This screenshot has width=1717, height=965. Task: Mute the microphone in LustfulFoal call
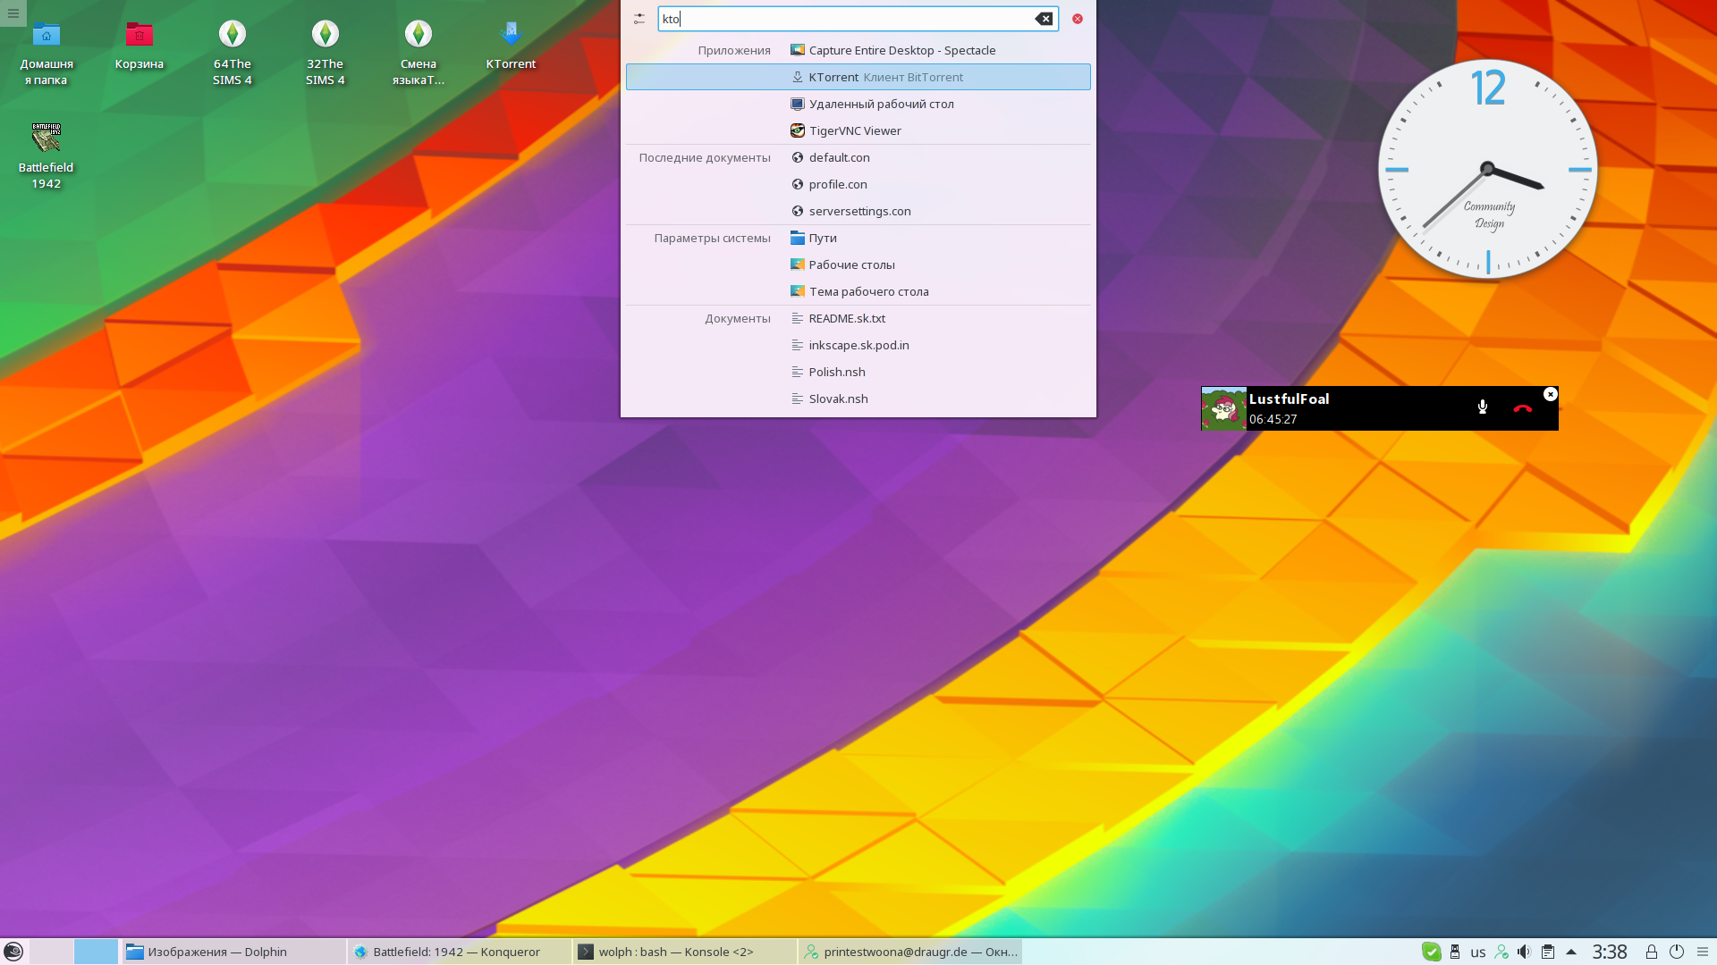click(1483, 407)
